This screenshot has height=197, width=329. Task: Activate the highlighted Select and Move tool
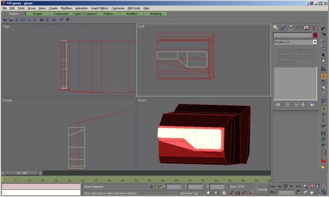coord(324,77)
